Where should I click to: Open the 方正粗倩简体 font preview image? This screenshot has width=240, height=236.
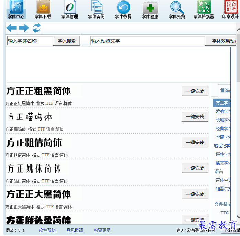(34, 143)
